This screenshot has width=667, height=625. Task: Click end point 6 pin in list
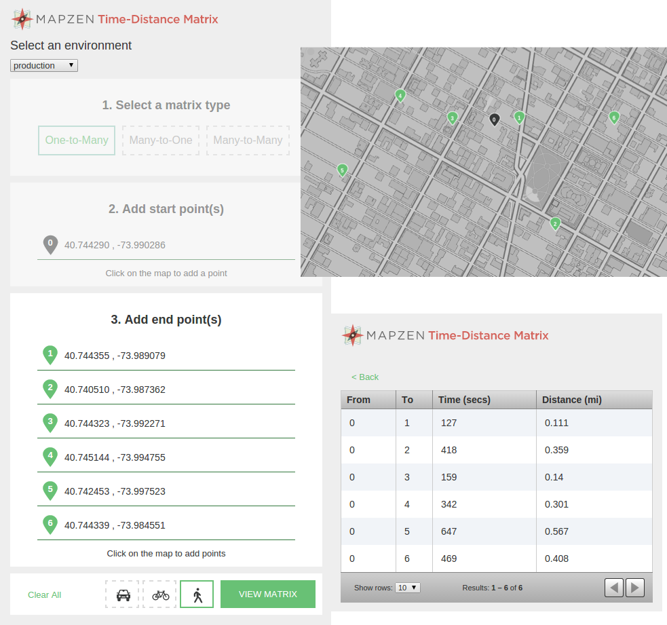point(50,525)
